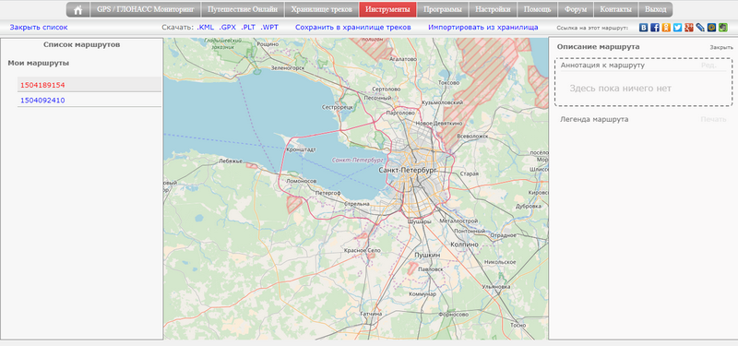Screen dimensions: 738x346
Task: Download route as .WPT file
Action: tap(269, 28)
